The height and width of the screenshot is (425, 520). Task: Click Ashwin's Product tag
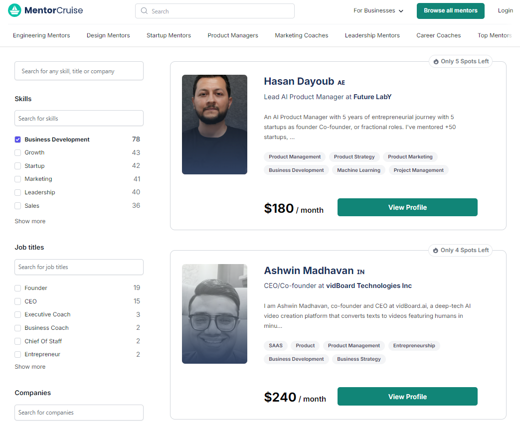click(x=305, y=346)
